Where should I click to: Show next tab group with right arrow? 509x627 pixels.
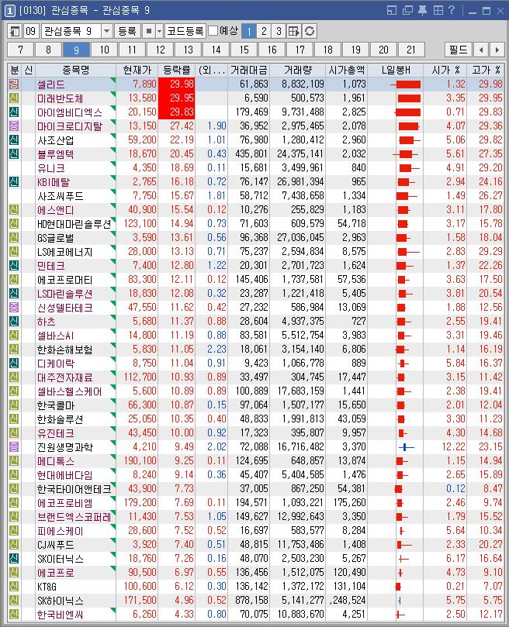(497, 50)
